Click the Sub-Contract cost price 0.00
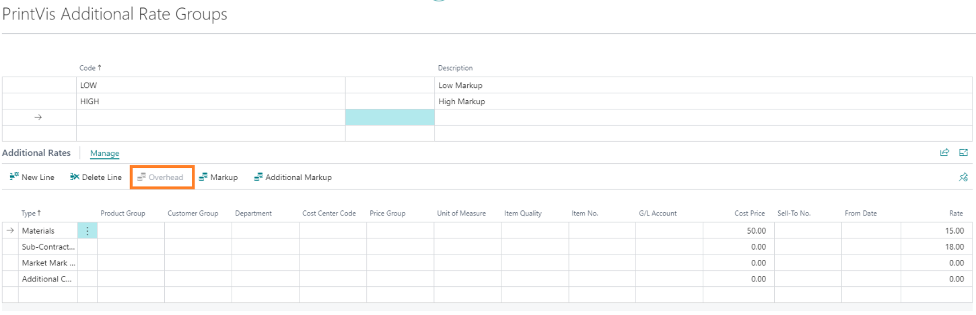Viewport: 976px width, 315px height. (x=738, y=246)
